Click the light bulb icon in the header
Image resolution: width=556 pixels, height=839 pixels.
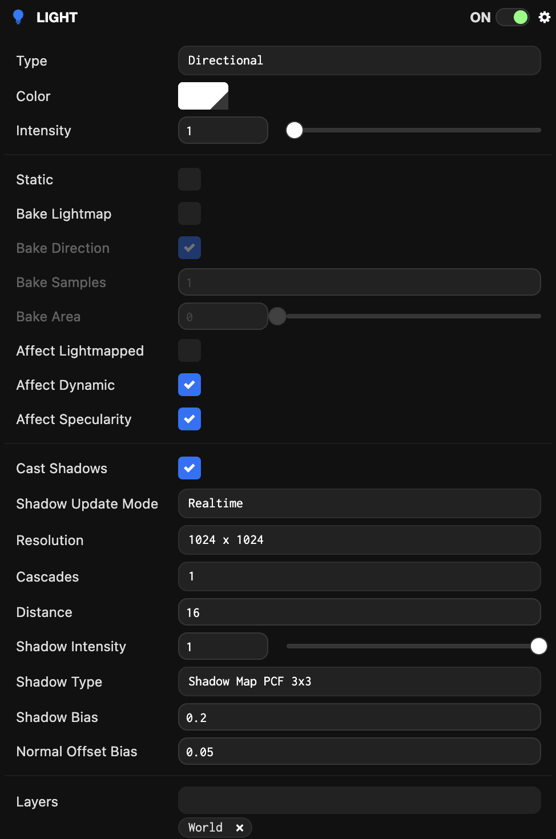(19, 17)
